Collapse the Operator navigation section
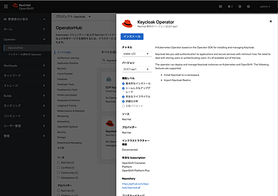 coord(25,39)
